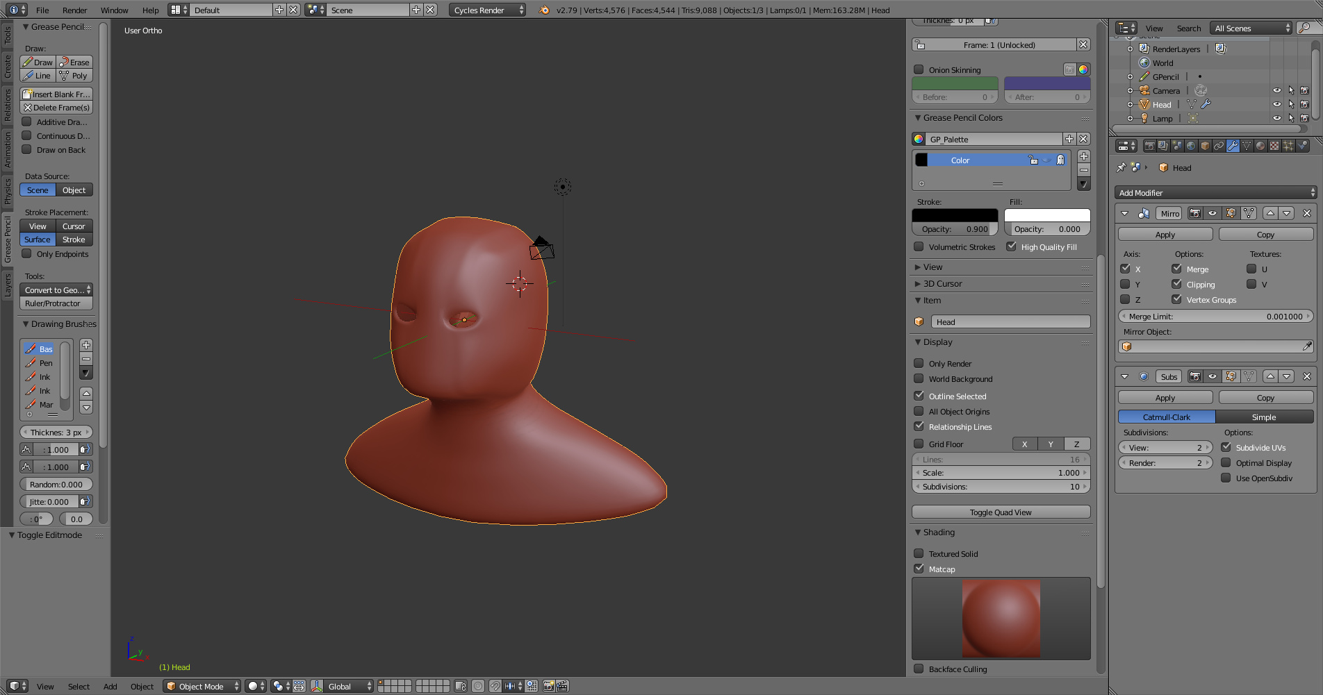This screenshot has width=1323, height=695.
Task: Click the pin icon in the Properties editor
Action: click(1121, 167)
